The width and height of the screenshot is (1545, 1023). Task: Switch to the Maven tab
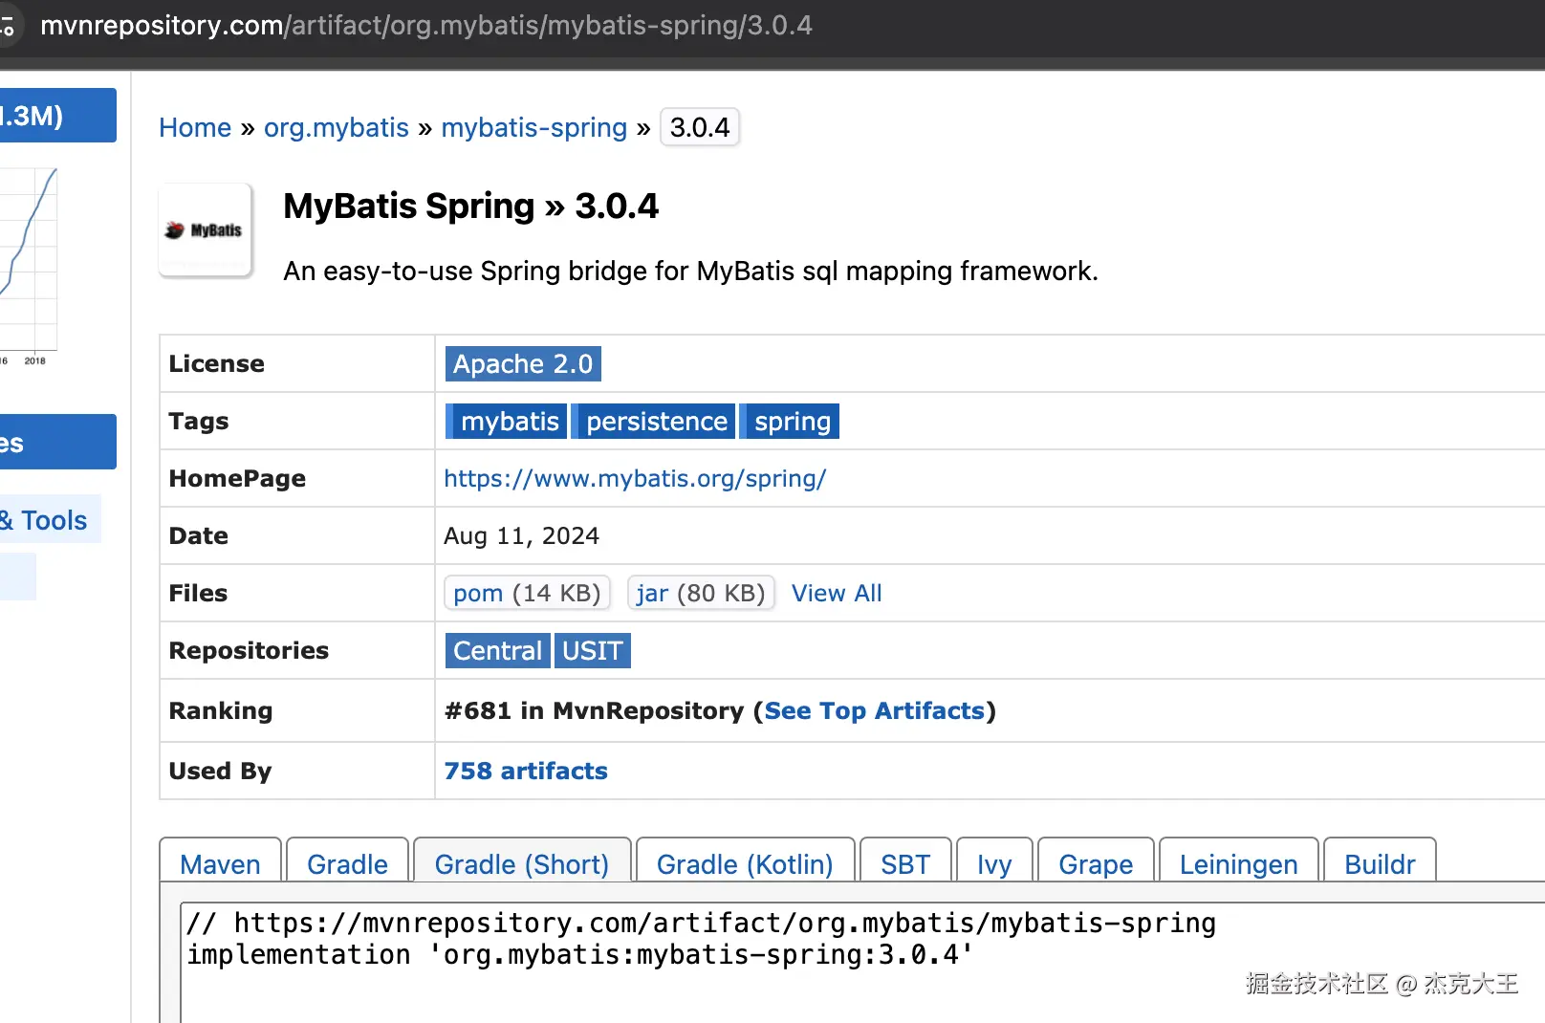click(220, 864)
